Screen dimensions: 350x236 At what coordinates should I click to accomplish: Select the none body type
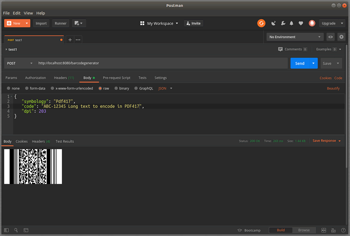(x=8, y=88)
